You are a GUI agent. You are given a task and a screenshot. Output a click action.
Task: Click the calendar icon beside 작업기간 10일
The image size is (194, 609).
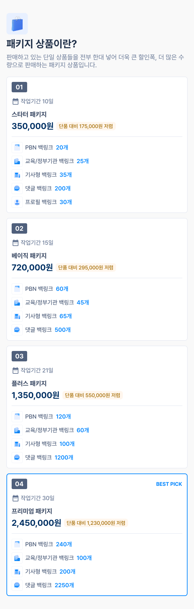click(15, 101)
